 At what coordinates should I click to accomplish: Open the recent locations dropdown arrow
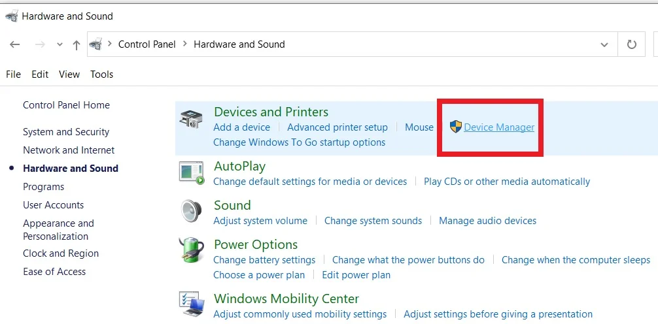click(60, 44)
